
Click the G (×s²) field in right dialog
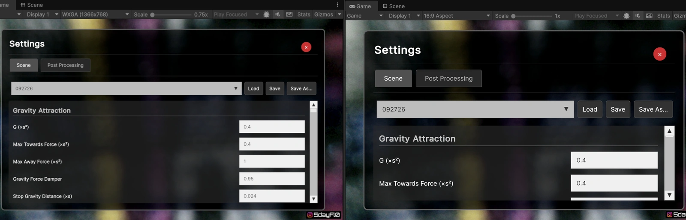click(x=614, y=160)
